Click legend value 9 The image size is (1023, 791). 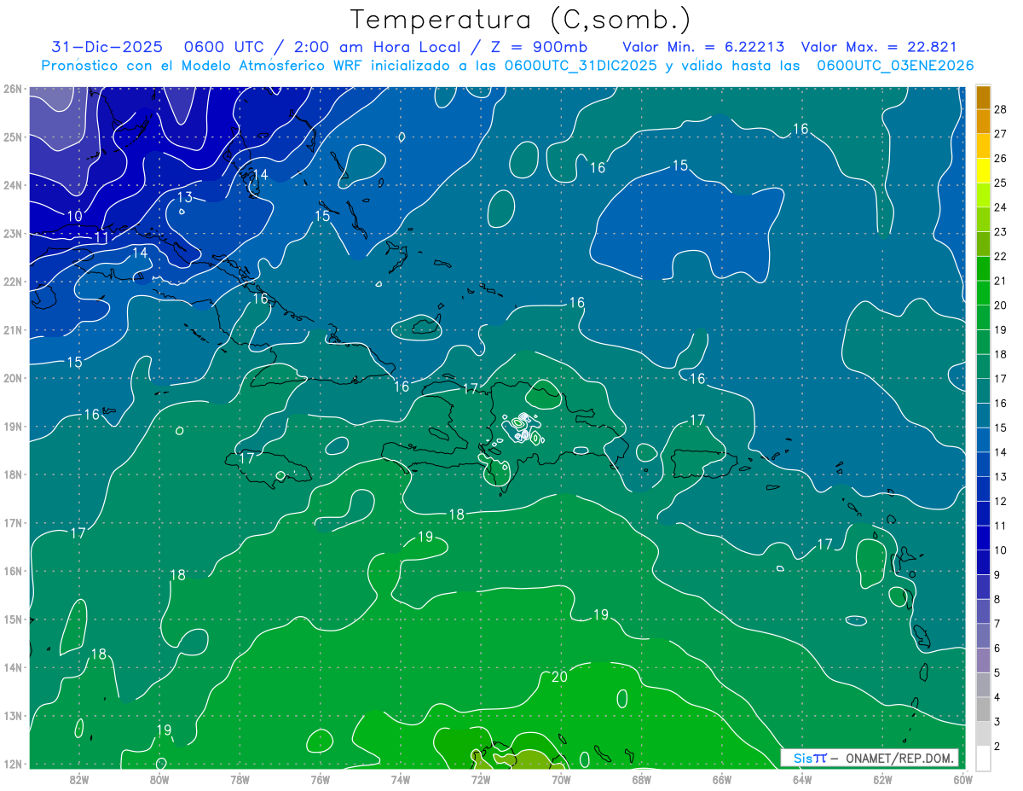click(x=997, y=575)
